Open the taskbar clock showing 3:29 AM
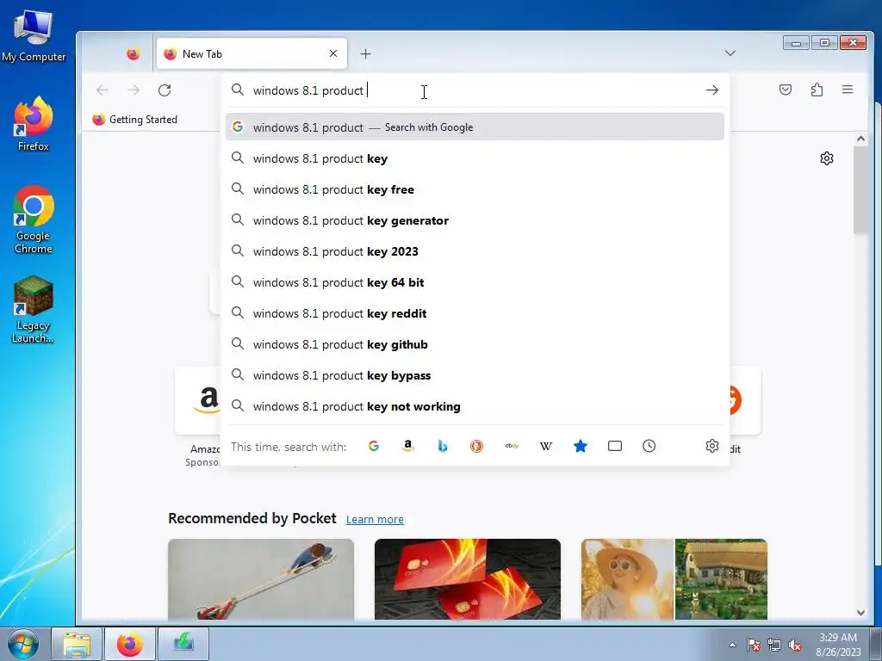Screen dimensions: 882x661 838,645
